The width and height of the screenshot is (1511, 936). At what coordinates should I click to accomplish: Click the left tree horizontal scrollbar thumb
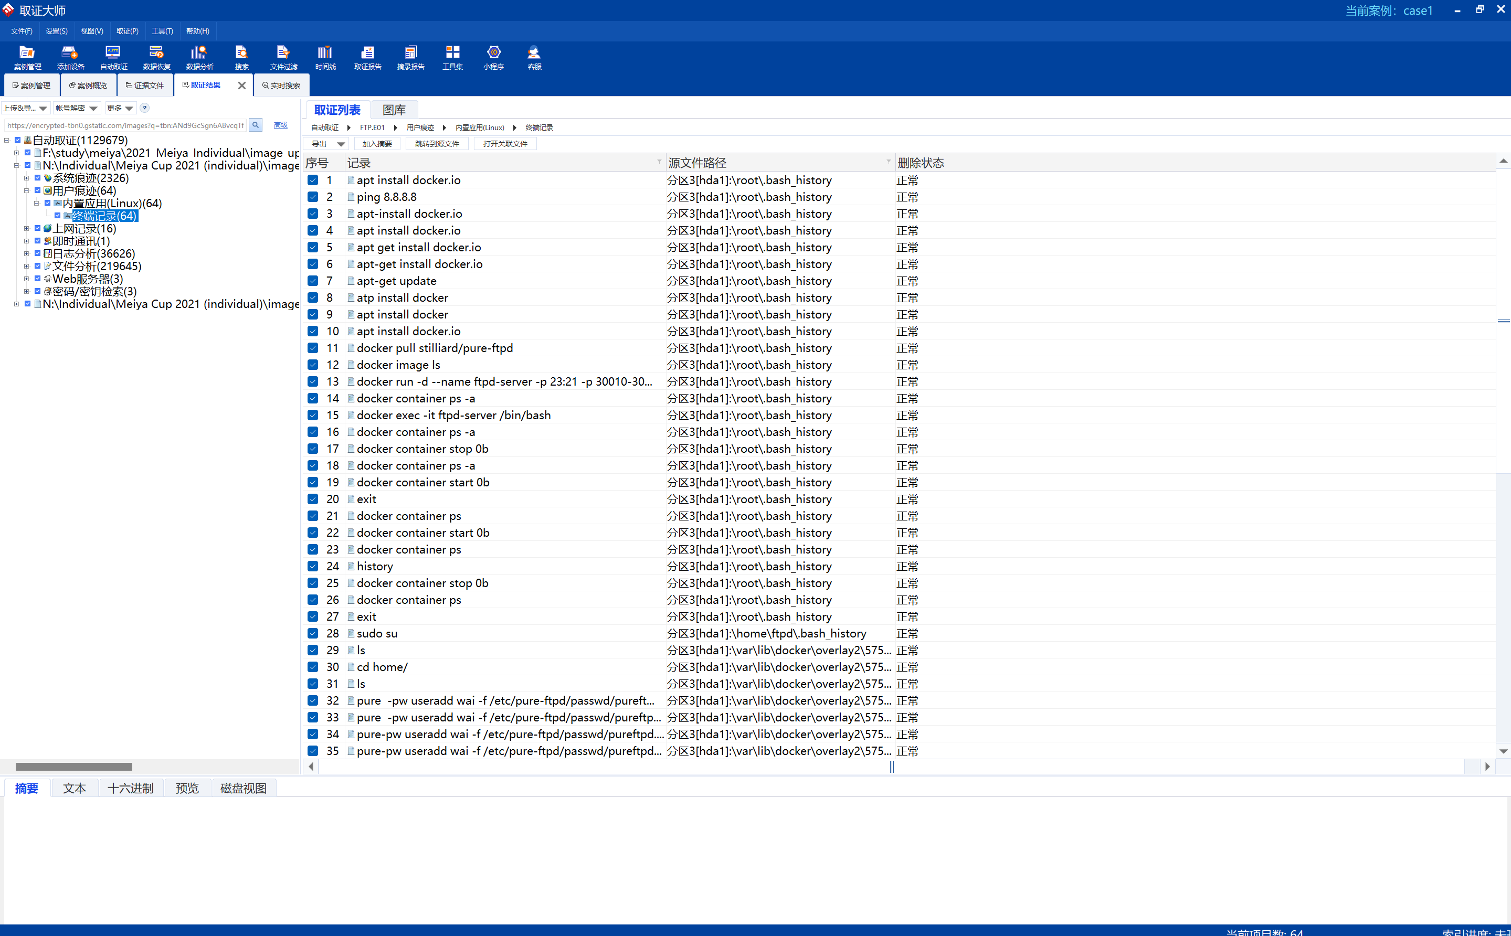(73, 767)
